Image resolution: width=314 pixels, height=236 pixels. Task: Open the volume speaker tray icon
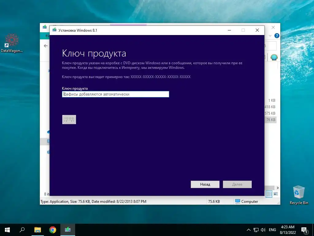[x=263, y=230]
